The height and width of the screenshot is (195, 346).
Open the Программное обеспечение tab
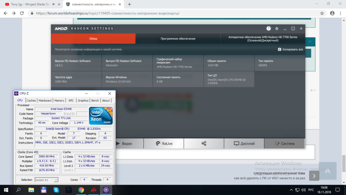click(178, 38)
